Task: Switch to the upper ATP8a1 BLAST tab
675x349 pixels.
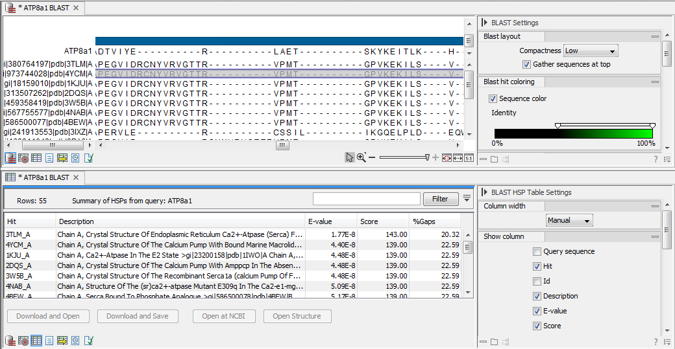Action: (43, 8)
